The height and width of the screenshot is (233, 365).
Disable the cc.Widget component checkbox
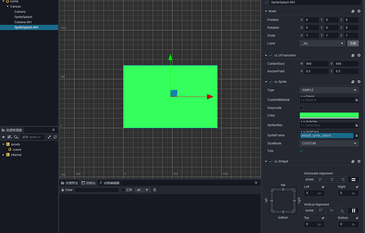click(x=270, y=161)
